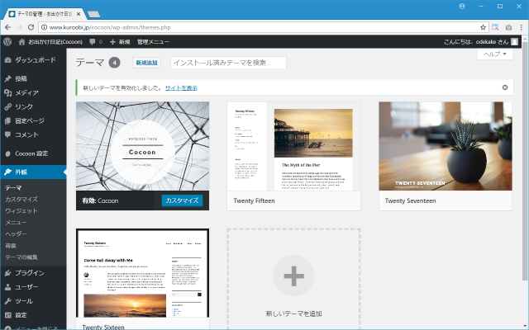Open Chrome three-dot menu
The image size is (529, 330).
point(522,27)
